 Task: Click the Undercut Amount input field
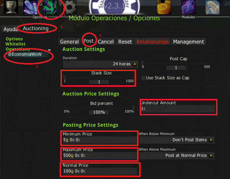pos(178,109)
